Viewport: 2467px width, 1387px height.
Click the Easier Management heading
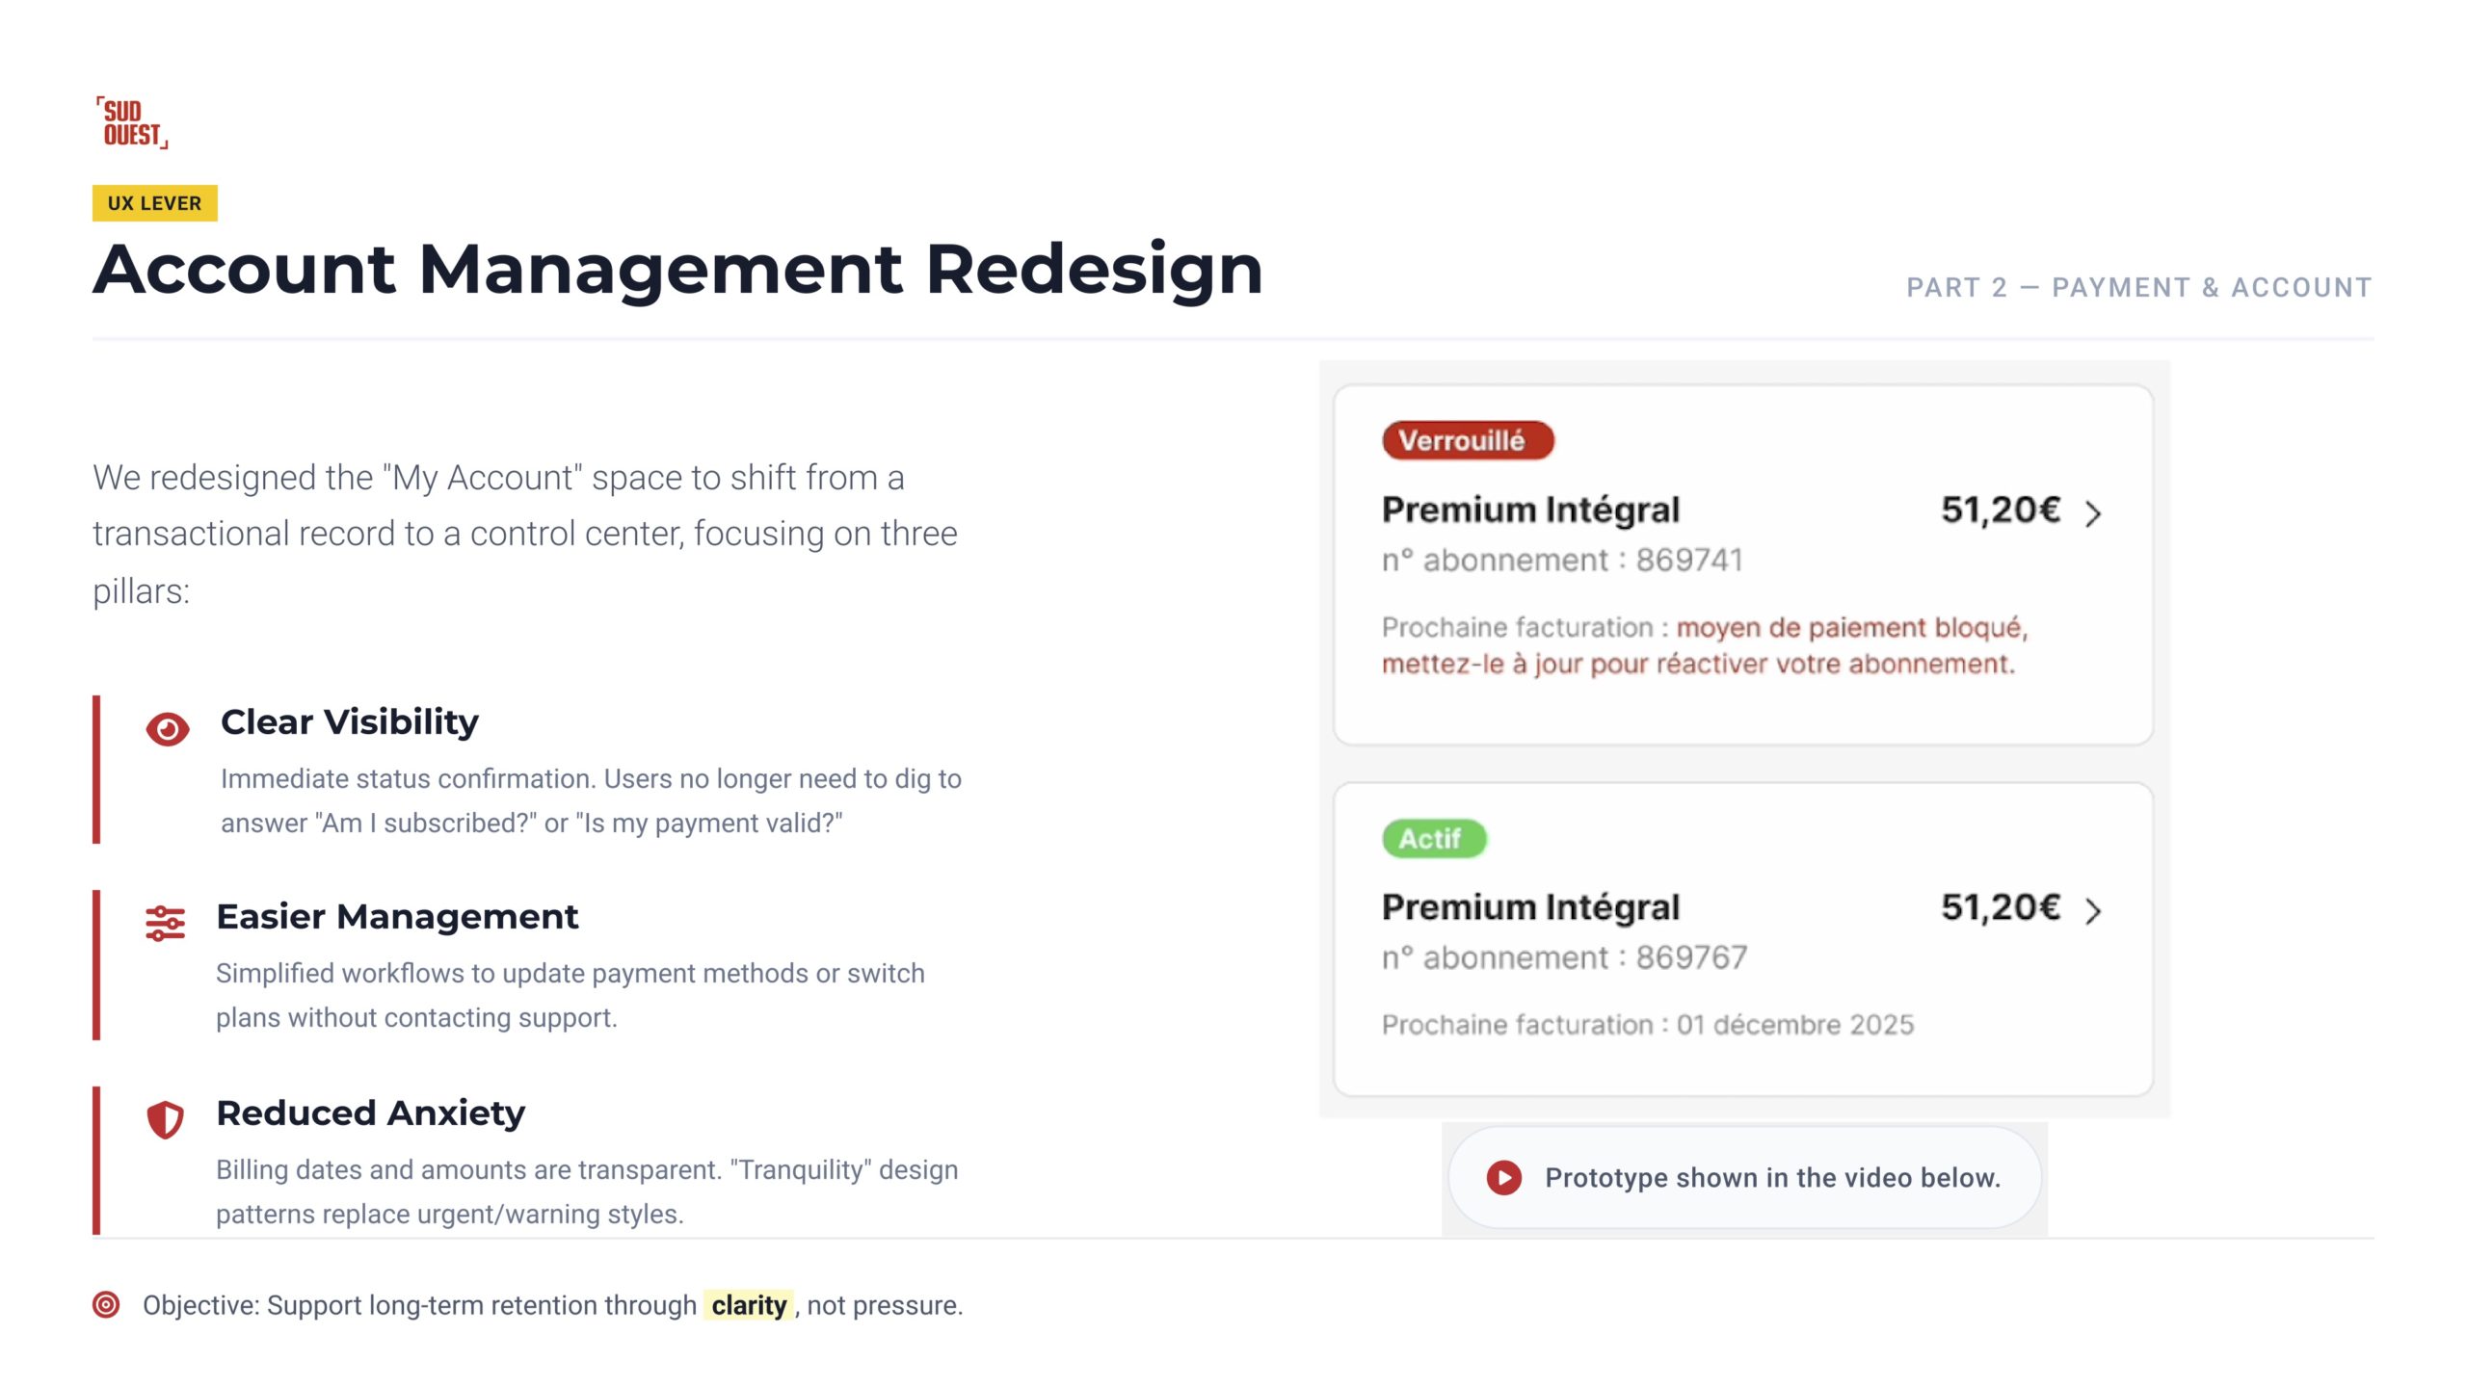[397, 916]
